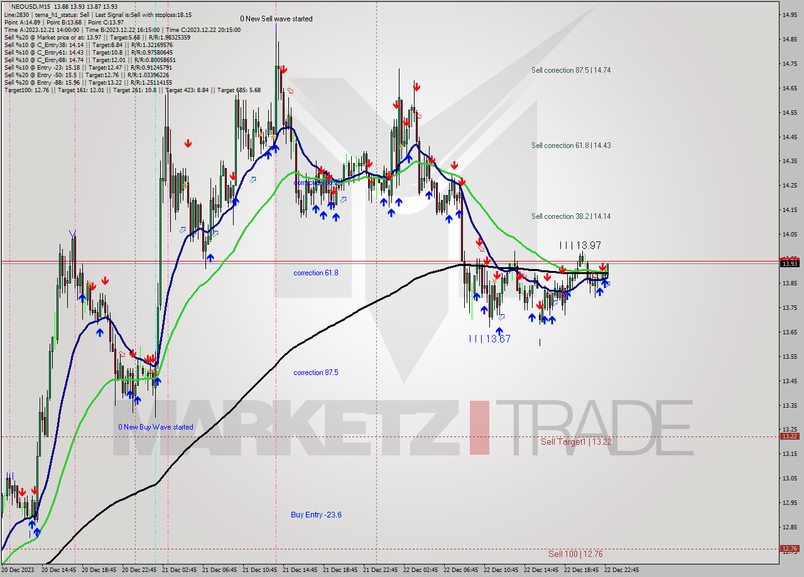
Task: Click the 13.05 price axis value
Action: [x=790, y=478]
